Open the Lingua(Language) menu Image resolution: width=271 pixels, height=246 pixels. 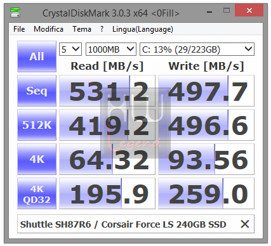(x=143, y=29)
